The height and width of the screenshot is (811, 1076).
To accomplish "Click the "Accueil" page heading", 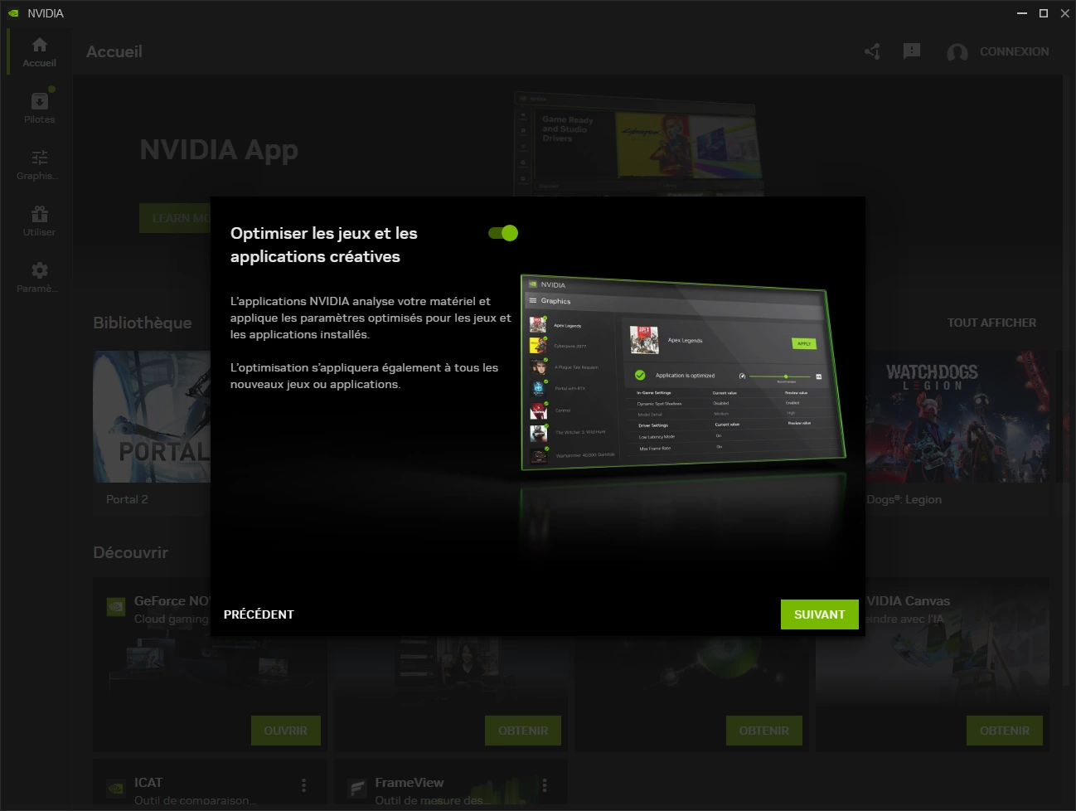I will tap(114, 51).
